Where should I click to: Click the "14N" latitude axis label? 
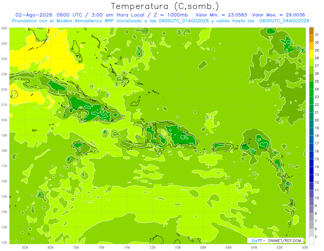[4, 212]
